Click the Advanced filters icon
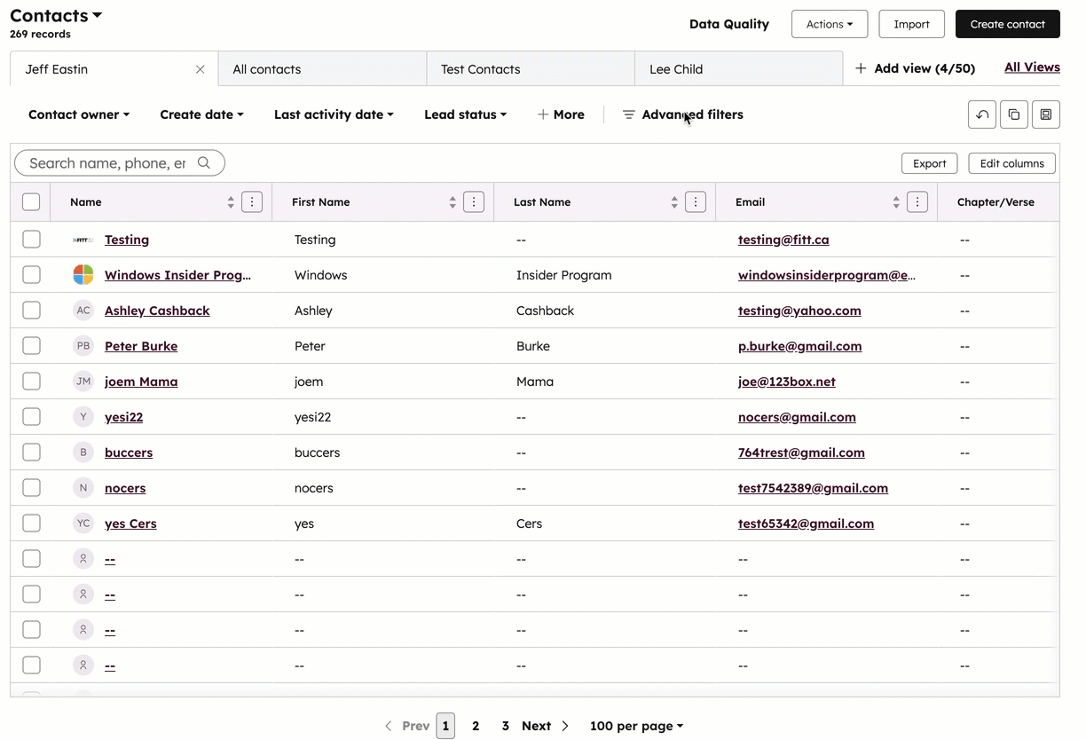This screenshot has height=740, width=1086. (629, 115)
